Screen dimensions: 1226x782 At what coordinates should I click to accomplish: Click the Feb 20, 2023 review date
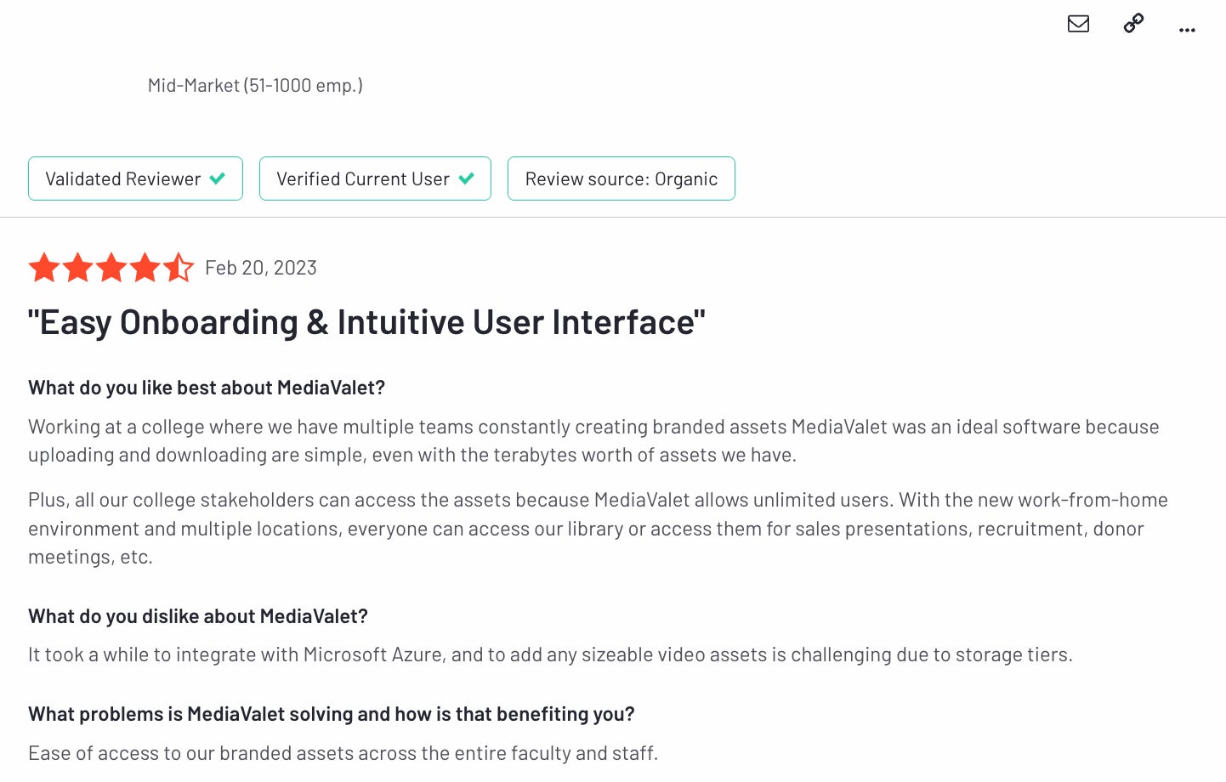[261, 268]
